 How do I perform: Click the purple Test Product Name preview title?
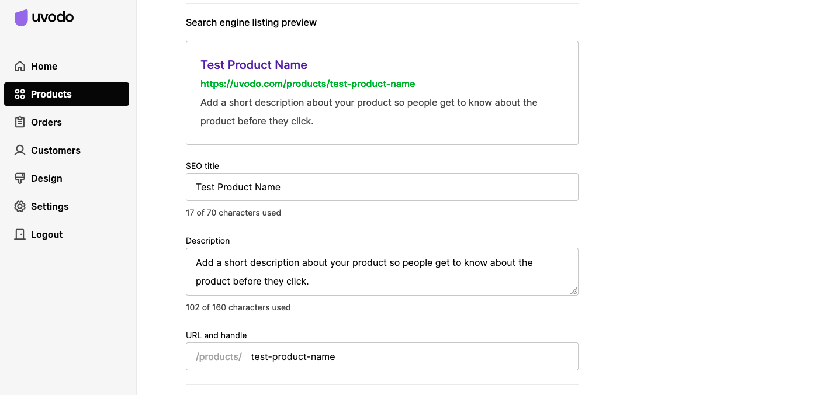click(254, 65)
